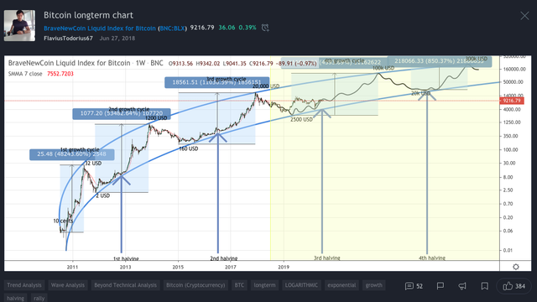Click the 1200 USD chart annotation
The width and height of the screenshot is (537, 302).
(156, 118)
